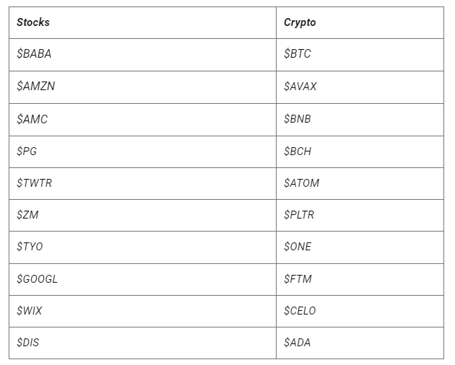Select the $BCH crypto cell
Image resolution: width=455 pixels, height=365 pixels.
pos(360,152)
